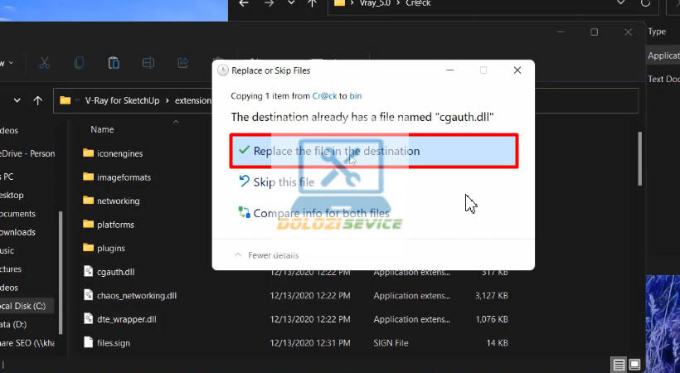This screenshot has height=373, width=680.
Task: Collapse dialog with Fewer details chevron
Action: pyautogui.click(x=239, y=255)
